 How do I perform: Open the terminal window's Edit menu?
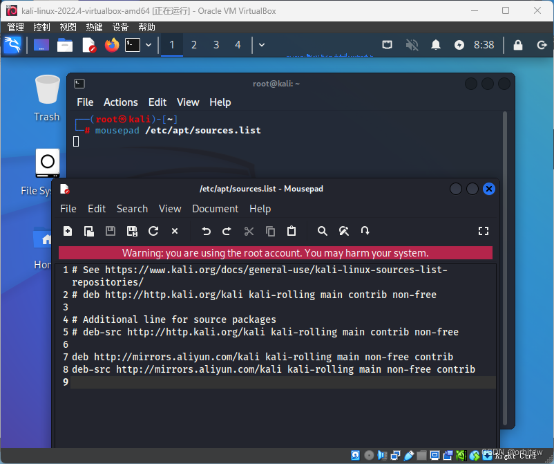(x=157, y=102)
